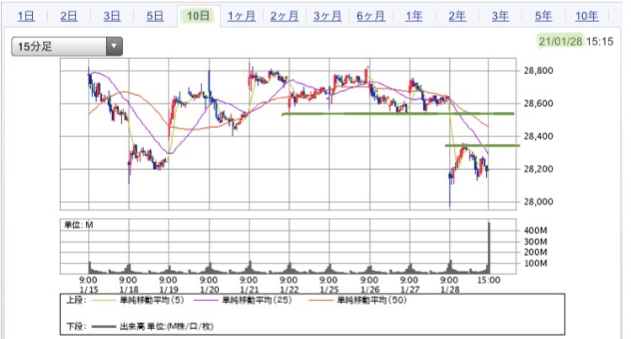Click the 9:00 1/28 time axis label
The width and height of the screenshot is (631, 339).
pos(449,284)
